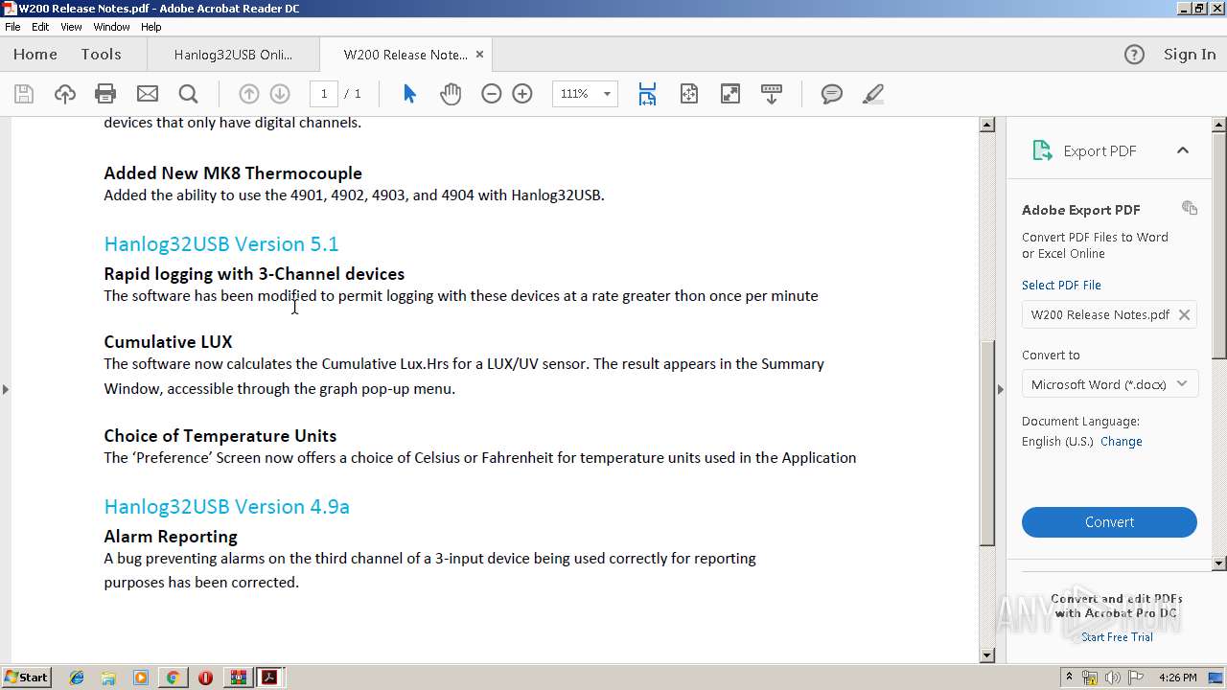Open the Find text magnifier
Viewport: 1227px width, 690px height.
coord(189,94)
